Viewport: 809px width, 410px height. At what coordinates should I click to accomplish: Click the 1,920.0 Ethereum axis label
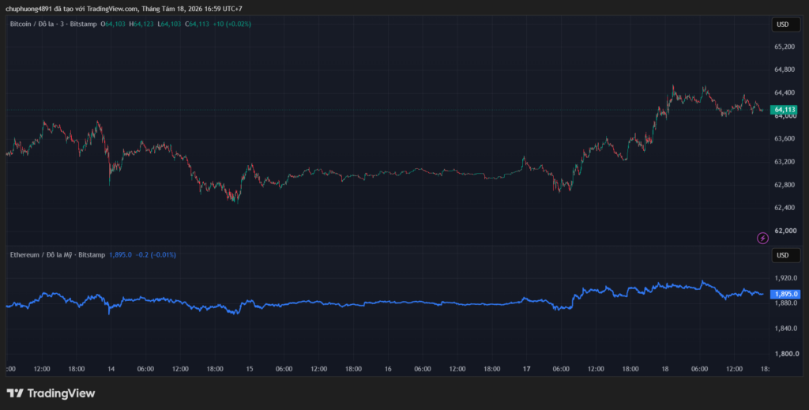786,278
